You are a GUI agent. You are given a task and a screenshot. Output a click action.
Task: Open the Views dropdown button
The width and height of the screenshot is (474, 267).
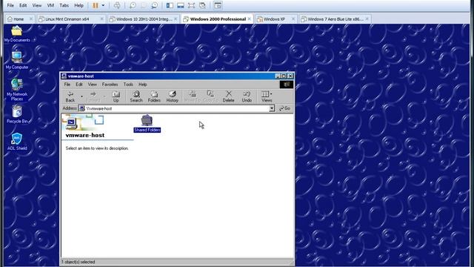coord(267,96)
